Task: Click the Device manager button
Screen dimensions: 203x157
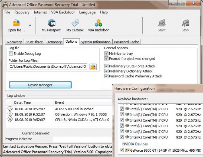Action: (x=40, y=85)
